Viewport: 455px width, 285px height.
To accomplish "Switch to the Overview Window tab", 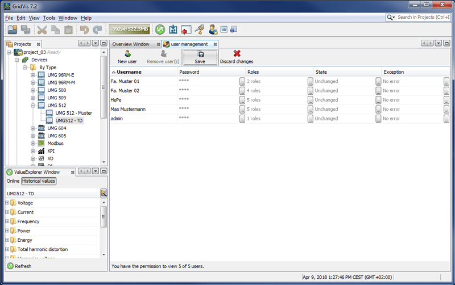I will [130, 44].
